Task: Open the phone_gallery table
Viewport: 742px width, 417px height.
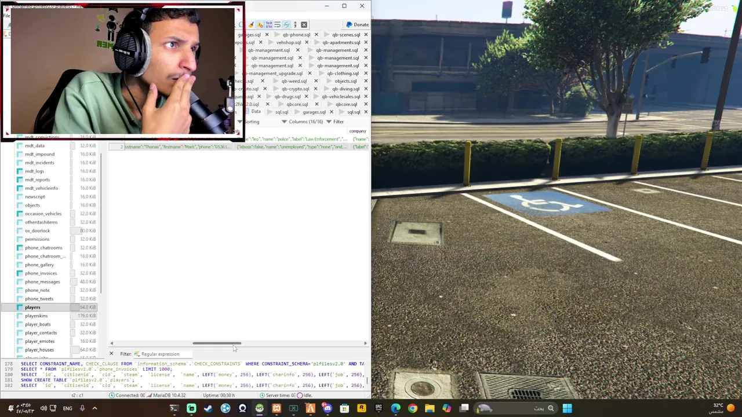Action: point(39,265)
